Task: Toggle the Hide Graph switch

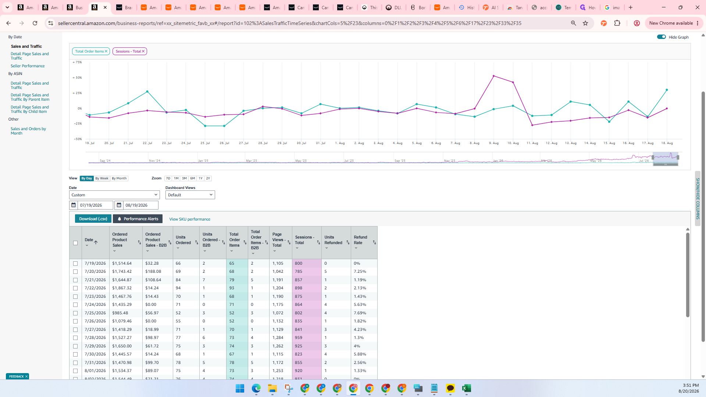Action: (x=661, y=37)
